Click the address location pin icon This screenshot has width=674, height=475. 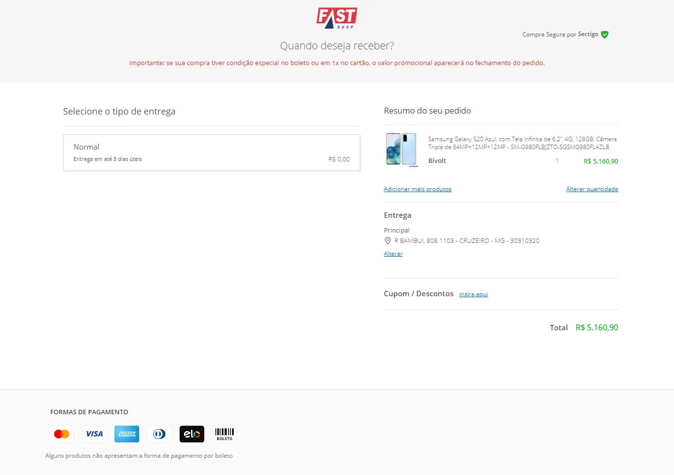388,240
